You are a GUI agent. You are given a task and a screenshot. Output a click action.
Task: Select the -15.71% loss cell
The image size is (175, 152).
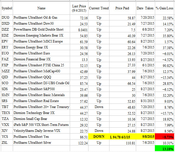tap(165, 113)
